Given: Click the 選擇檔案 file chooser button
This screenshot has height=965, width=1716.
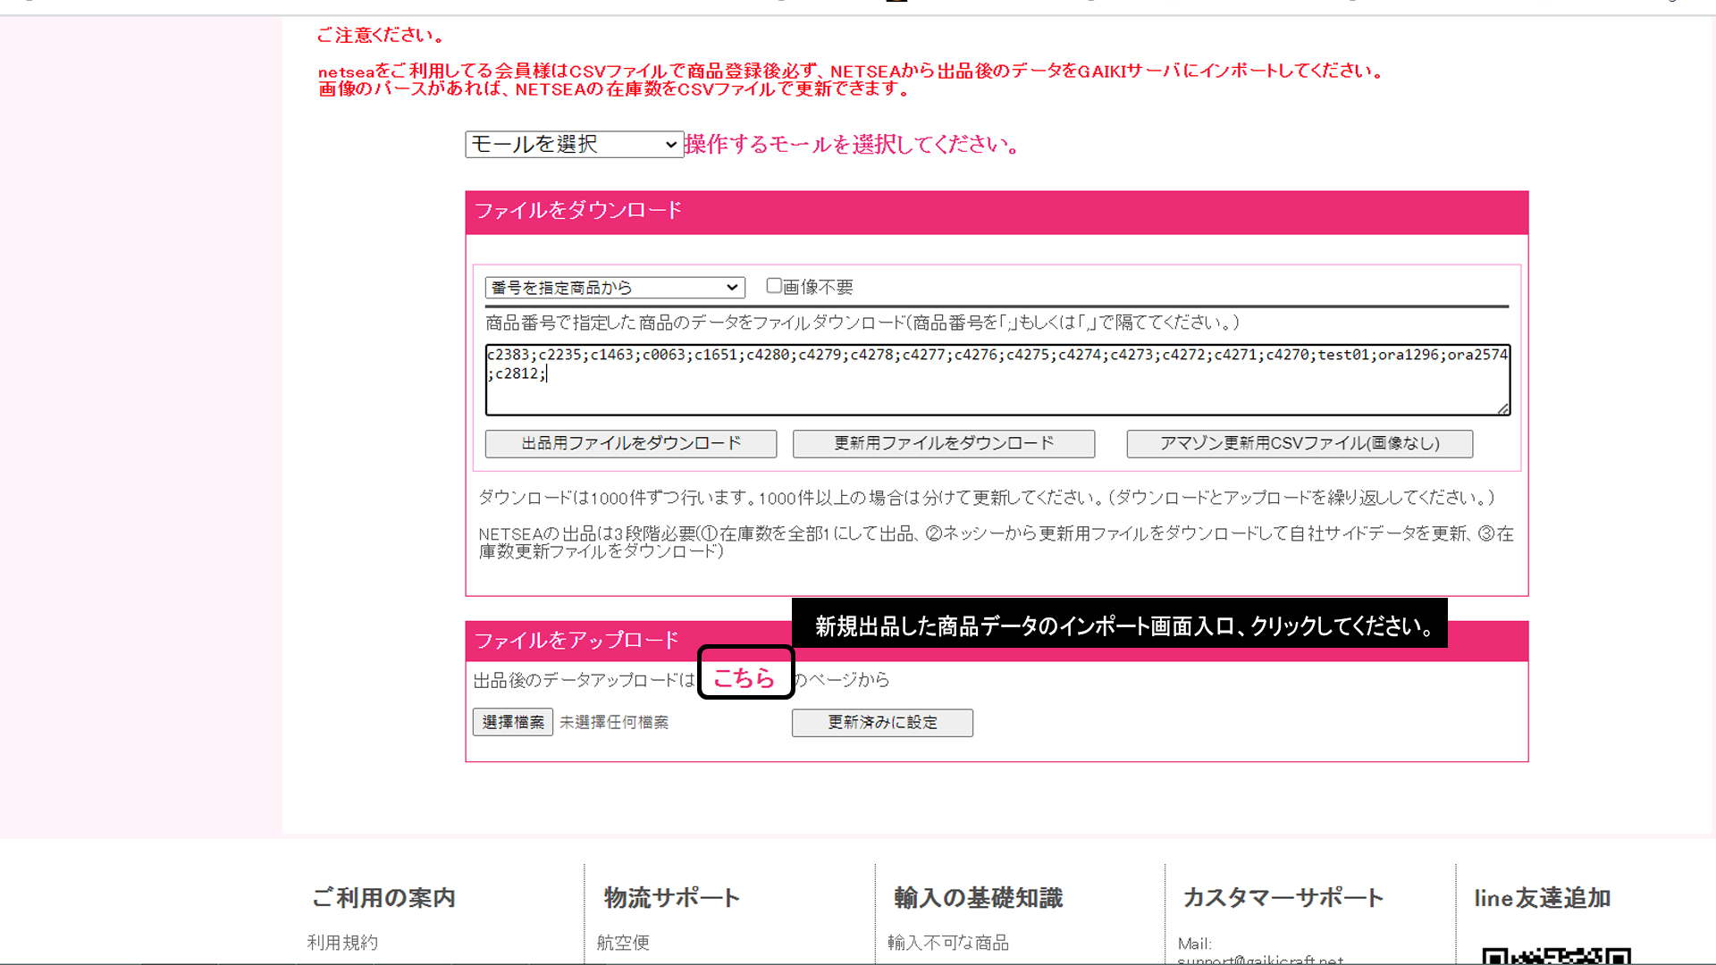Looking at the screenshot, I should coord(513,722).
